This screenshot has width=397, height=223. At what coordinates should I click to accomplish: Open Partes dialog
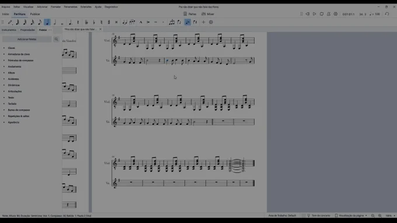[190, 14]
